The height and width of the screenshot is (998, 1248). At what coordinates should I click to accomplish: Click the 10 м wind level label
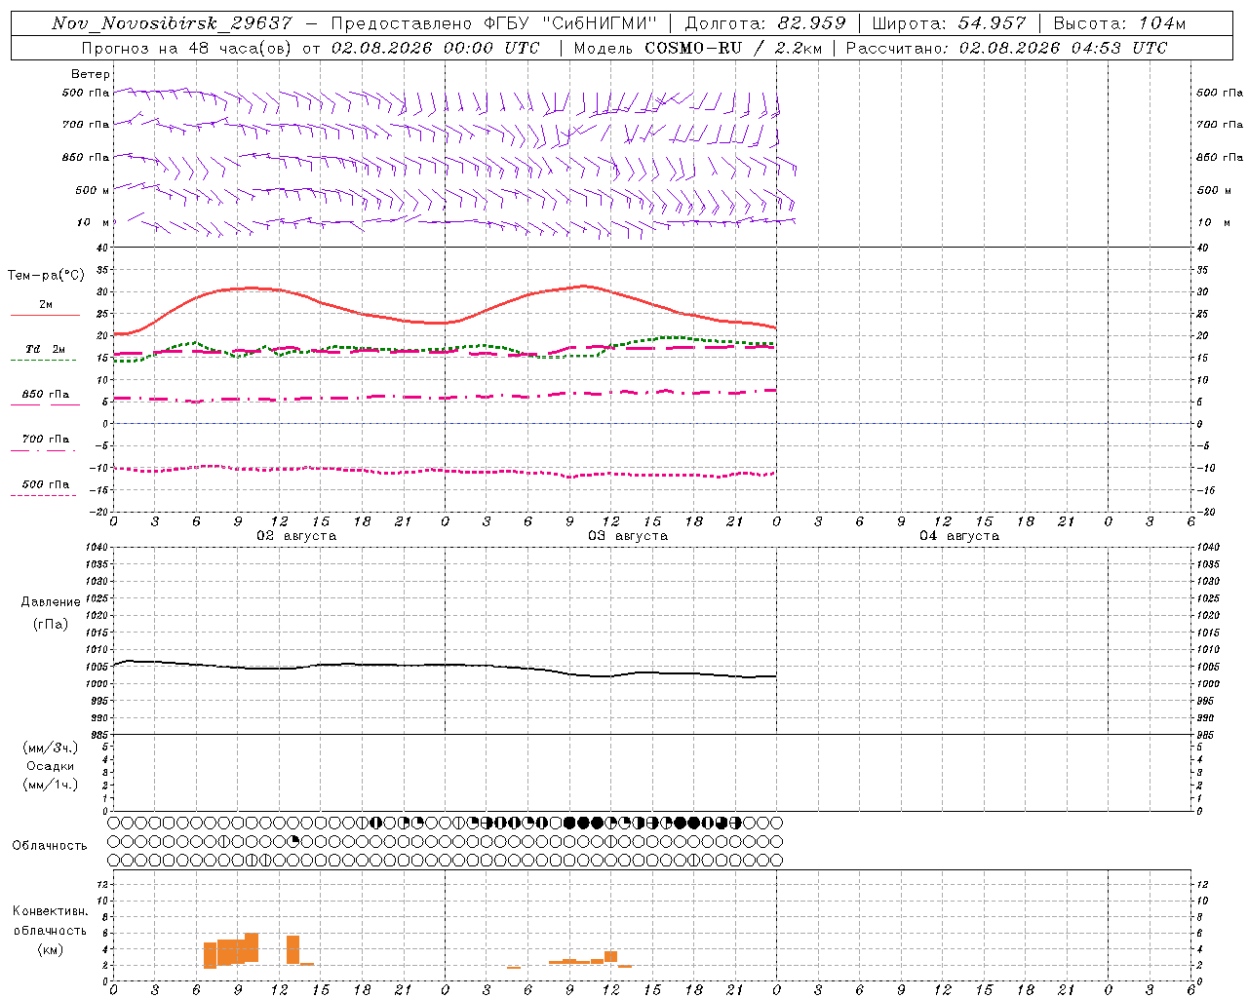pos(93,222)
